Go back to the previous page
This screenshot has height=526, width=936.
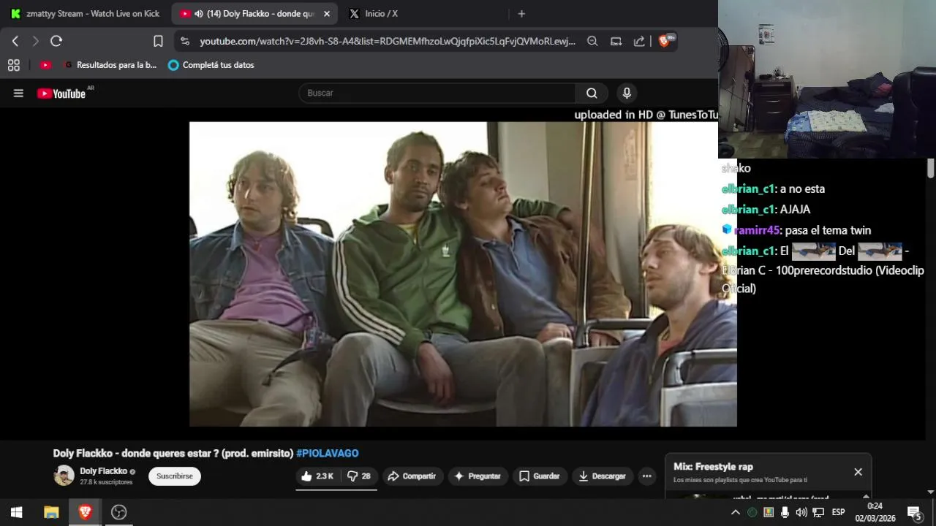pos(15,41)
